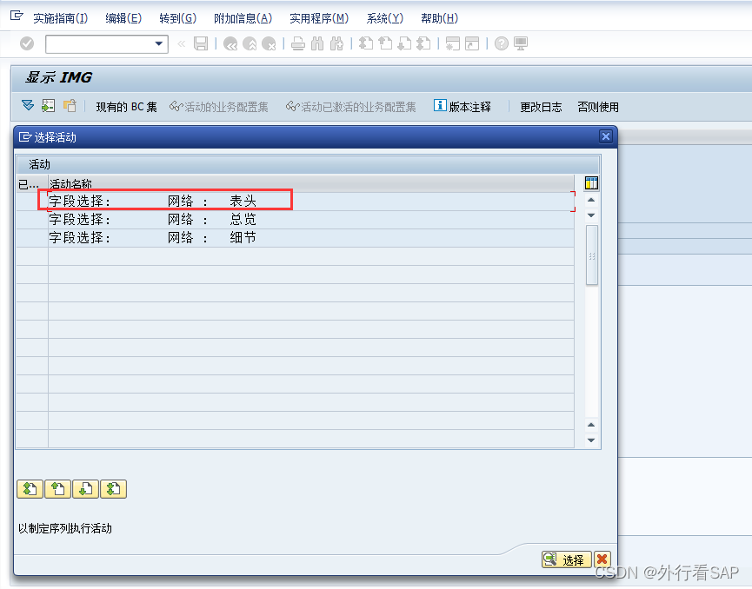Image resolution: width=752 pixels, height=589 pixels.
Task: Open the 帮助(H) menu
Action: point(439,18)
